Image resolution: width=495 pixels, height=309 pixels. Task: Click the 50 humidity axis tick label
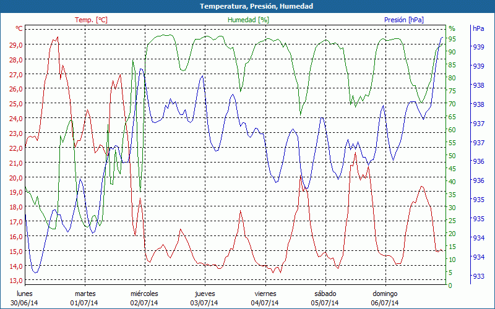coord(452,156)
